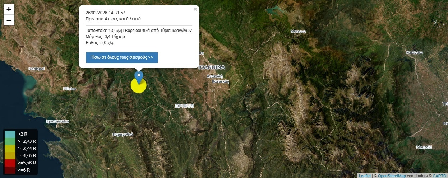Image resolution: width=448 pixels, height=178 pixels.
Task: Click the Igoumenitsa town label
Action: coord(57,122)
